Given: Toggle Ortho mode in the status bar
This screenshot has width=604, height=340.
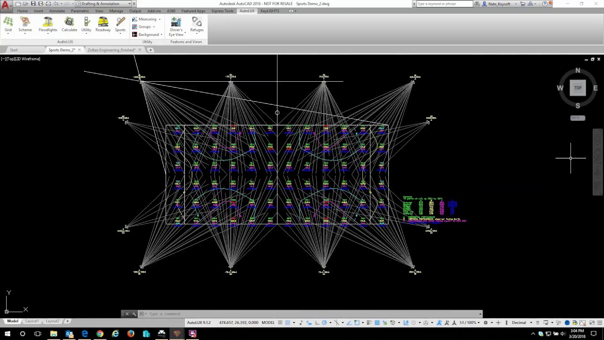Looking at the screenshot, I should (317, 323).
